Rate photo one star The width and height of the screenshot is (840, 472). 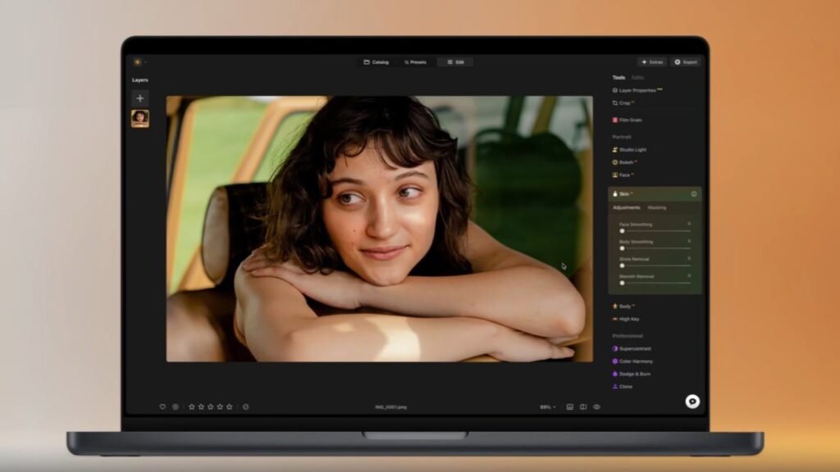(x=191, y=406)
